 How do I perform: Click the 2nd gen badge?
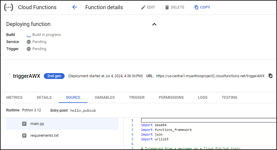tap(54, 76)
